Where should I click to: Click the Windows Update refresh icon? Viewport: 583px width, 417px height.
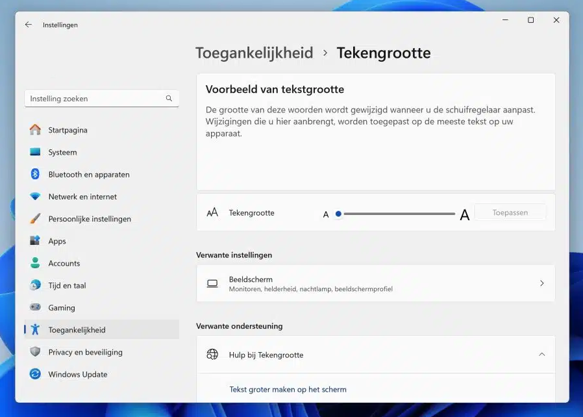click(35, 374)
